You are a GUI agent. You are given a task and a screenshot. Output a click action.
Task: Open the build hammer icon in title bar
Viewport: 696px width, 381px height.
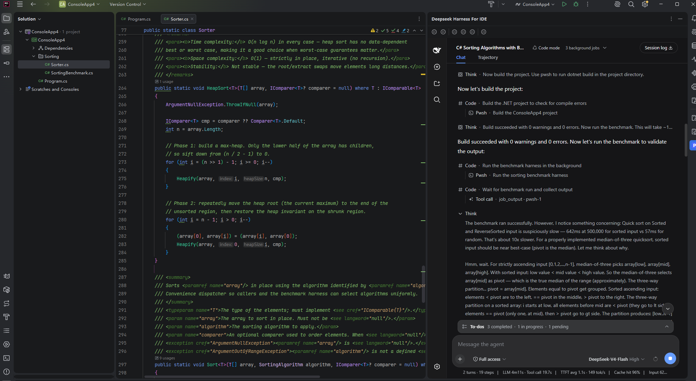pos(491,4)
